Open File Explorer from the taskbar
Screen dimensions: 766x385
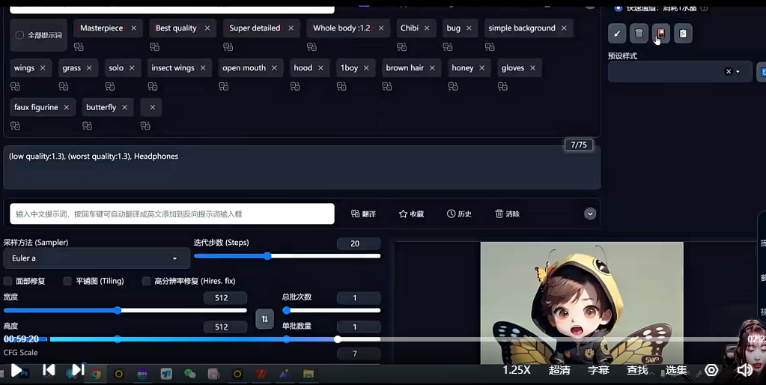(x=308, y=375)
